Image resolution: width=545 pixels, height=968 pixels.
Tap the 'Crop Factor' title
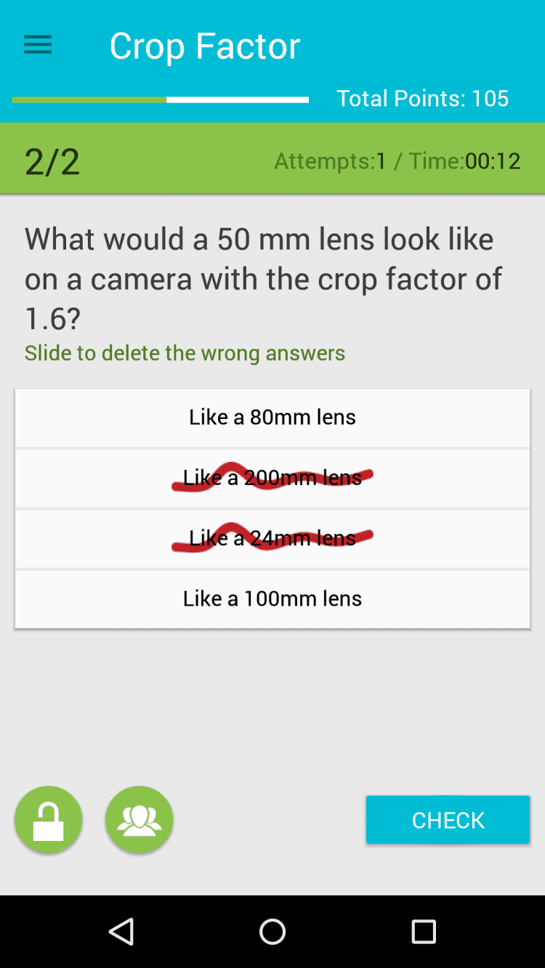[x=205, y=46]
